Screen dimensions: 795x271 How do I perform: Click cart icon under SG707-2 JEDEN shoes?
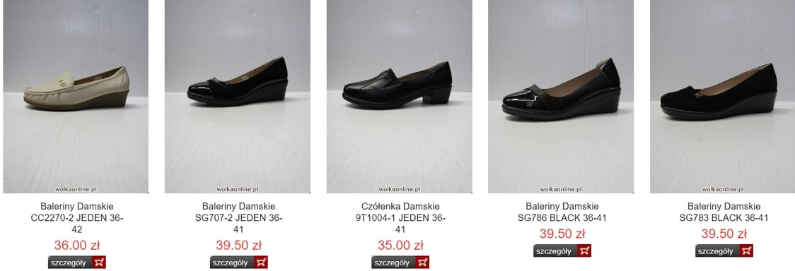point(261,263)
